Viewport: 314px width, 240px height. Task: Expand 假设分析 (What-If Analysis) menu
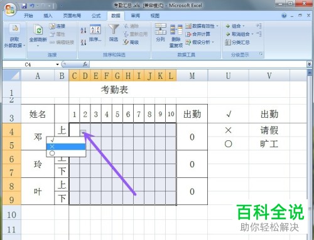click(x=200, y=42)
